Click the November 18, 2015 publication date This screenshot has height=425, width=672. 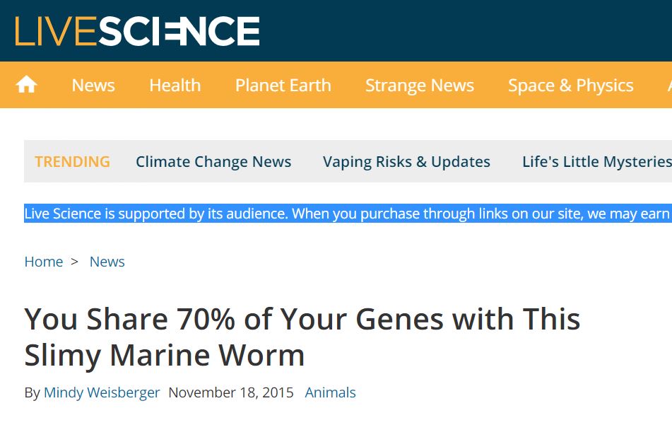point(231,392)
